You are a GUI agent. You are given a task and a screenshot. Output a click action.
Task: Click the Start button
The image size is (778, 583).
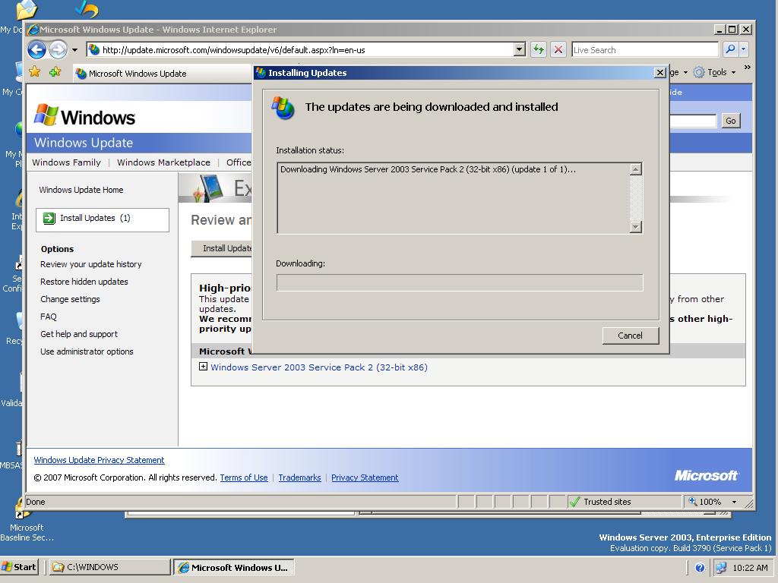19,567
